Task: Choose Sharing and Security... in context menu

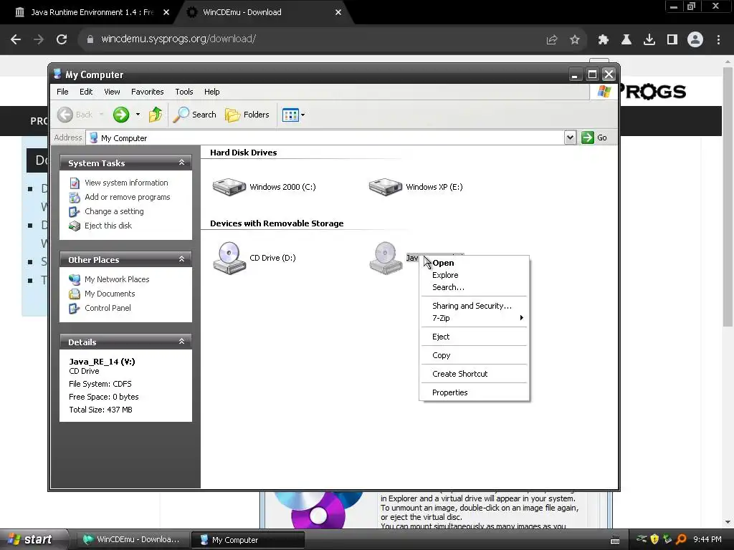Action: tap(475, 306)
